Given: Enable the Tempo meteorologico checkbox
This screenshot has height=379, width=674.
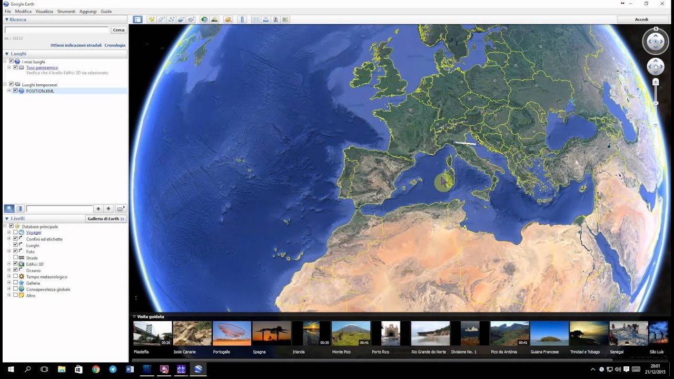Looking at the screenshot, I should click(15, 277).
